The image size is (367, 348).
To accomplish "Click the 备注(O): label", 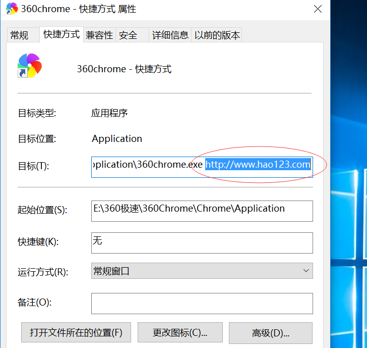I will point(35,302).
